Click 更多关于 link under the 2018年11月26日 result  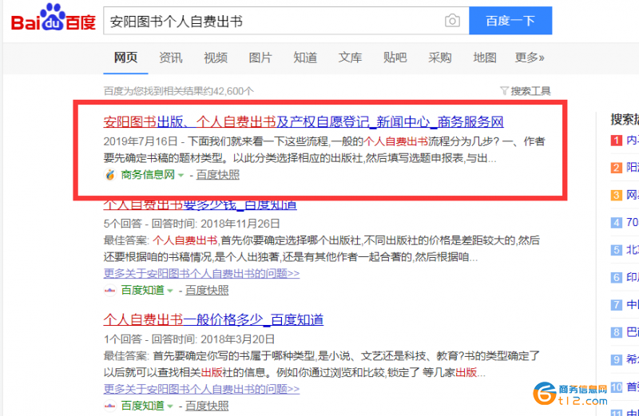[x=202, y=273]
